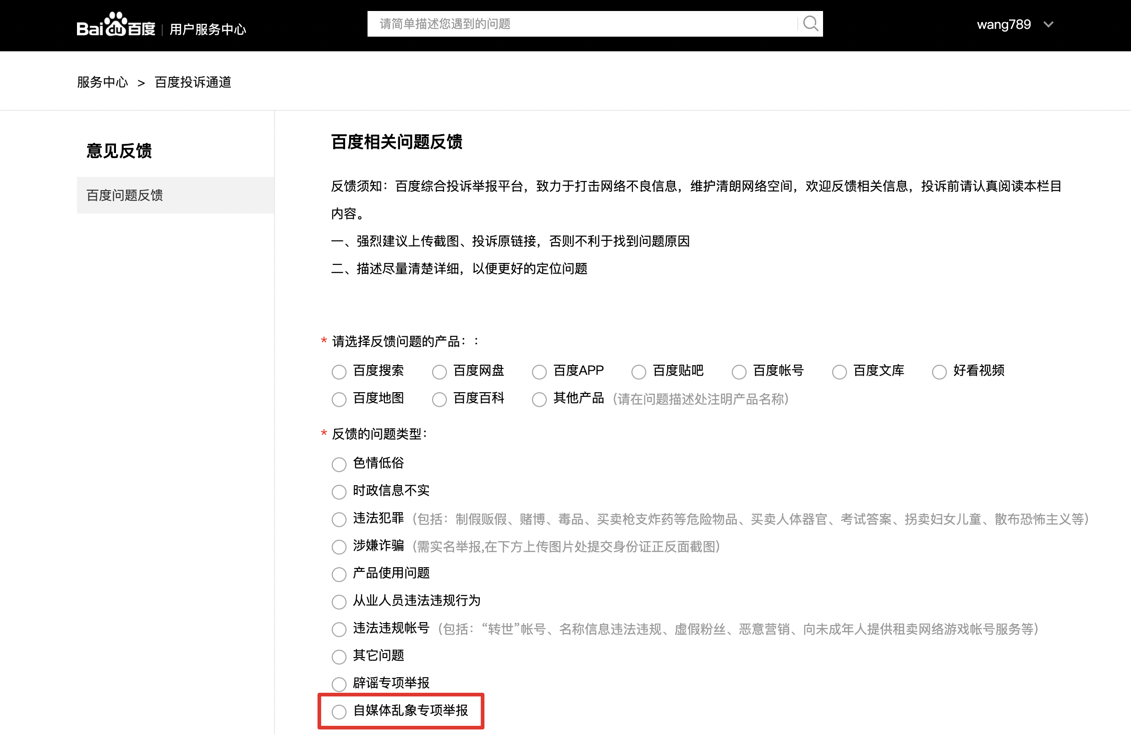Expand the wang789 account dropdown arrow
The height and width of the screenshot is (734, 1131).
(x=1049, y=25)
